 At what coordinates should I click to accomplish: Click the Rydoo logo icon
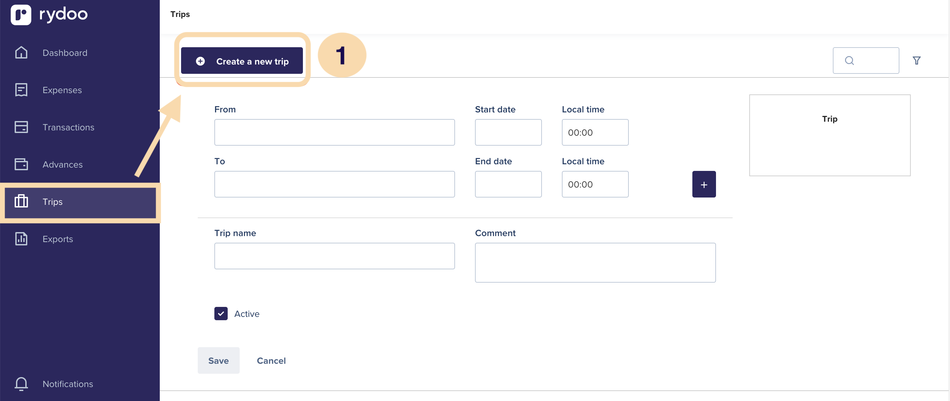(x=21, y=15)
